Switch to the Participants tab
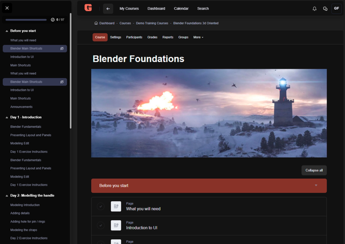This screenshot has width=345, height=244. (x=134, y=37)
